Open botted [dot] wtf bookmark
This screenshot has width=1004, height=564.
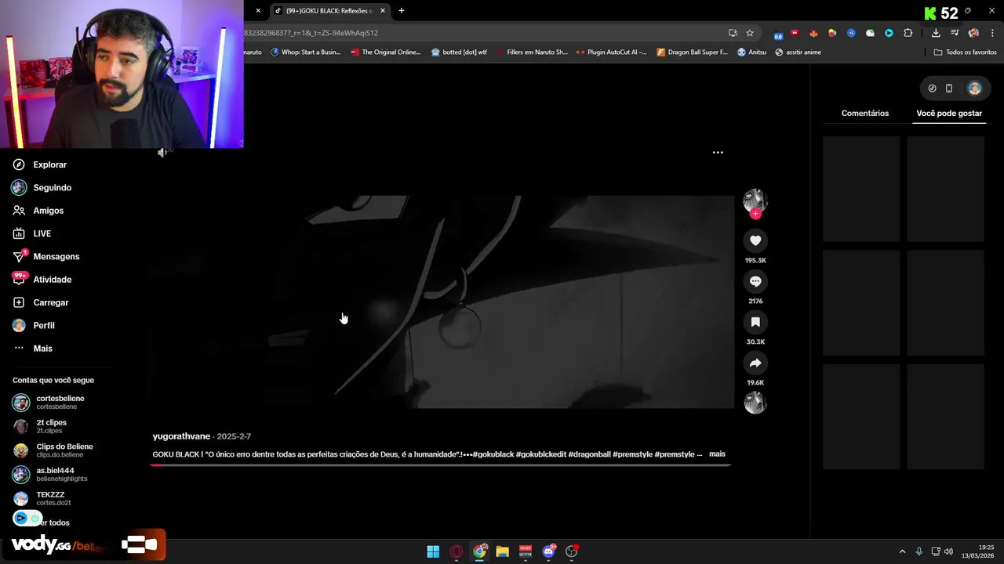[459, 52]
